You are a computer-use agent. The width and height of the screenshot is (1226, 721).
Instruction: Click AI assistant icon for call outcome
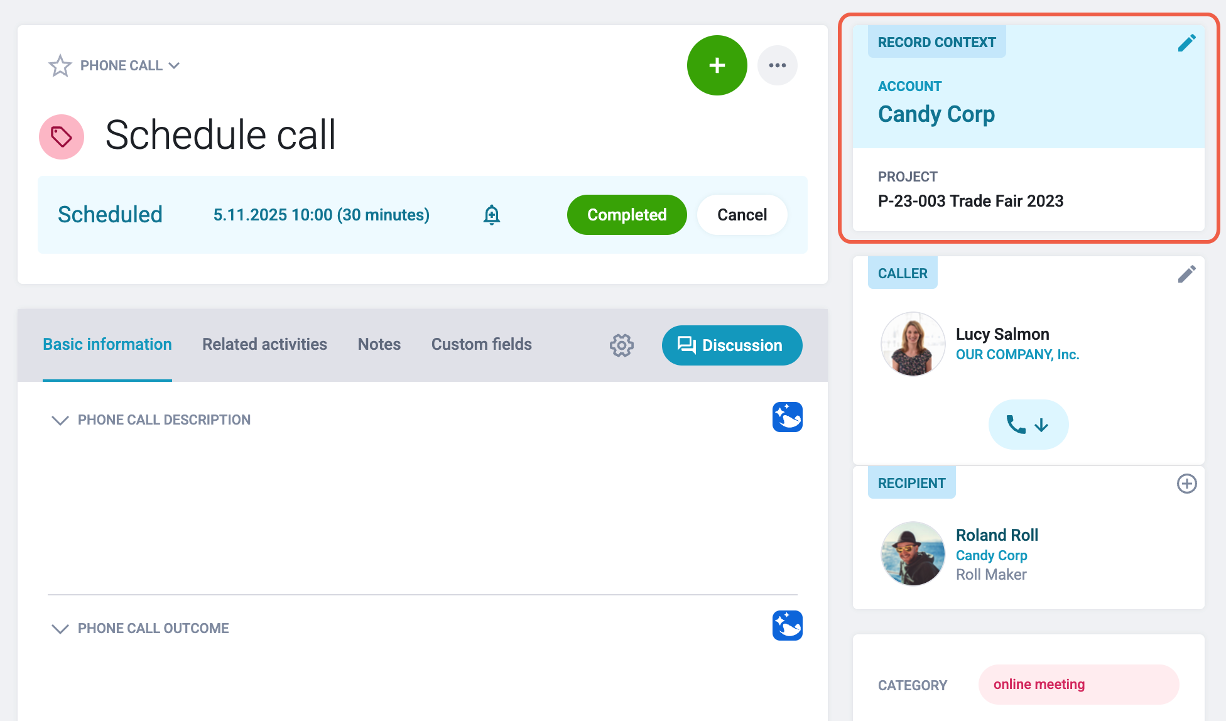click(787, 626)
